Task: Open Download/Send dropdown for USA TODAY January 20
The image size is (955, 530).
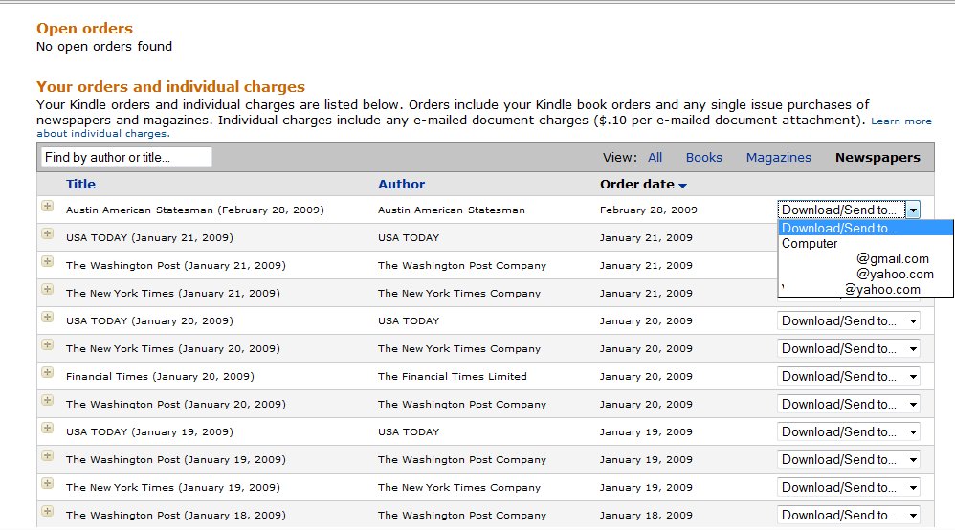Action: pos(849,321)
